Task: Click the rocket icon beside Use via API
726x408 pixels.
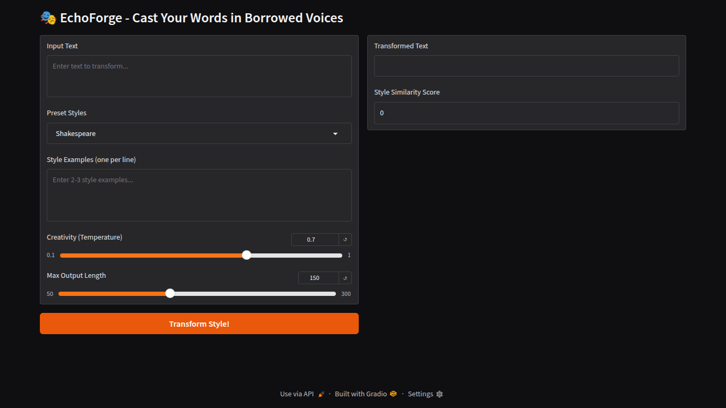Action: (321, 394)
